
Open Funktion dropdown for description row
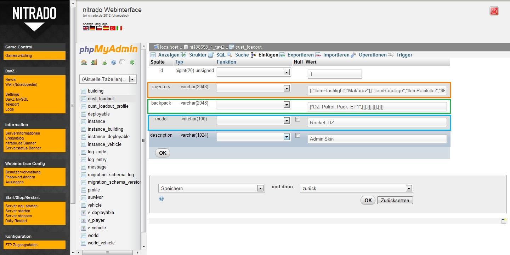coord(254,137)
